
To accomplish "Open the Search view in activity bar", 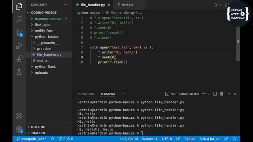I will point(19,19).
